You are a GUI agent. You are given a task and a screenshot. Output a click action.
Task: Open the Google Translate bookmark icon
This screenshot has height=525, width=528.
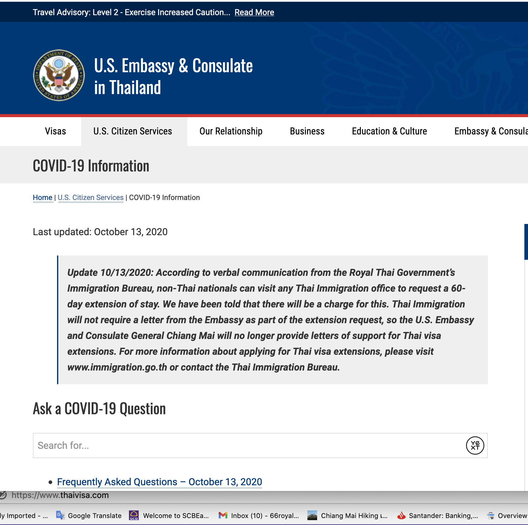[60, 515]
